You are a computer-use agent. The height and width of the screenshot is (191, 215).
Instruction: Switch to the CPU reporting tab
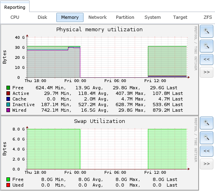[x=15, y=17]
